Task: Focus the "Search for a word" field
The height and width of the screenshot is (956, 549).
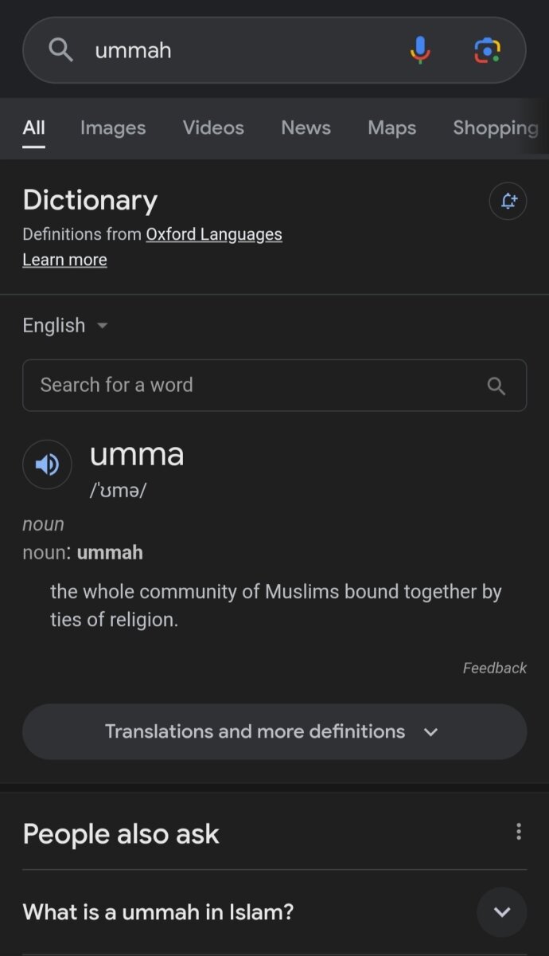Action: [x=255, y=386]
